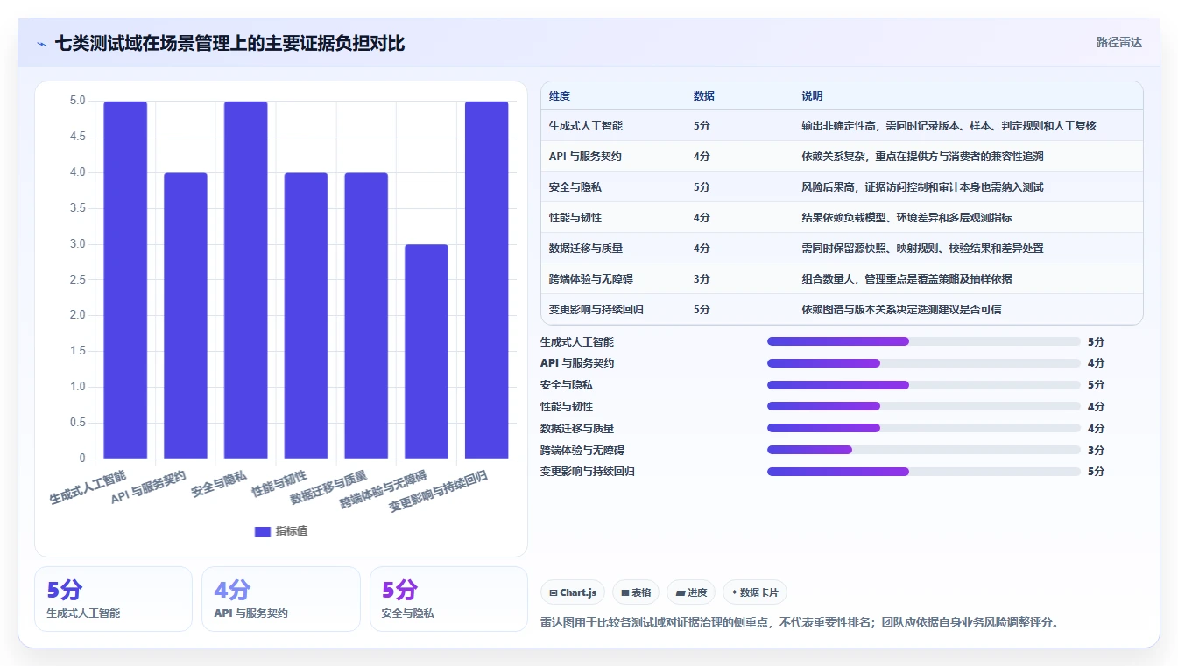Click the 表格 tag
This screenshot has height=666, width=1178.
point(636,592)
